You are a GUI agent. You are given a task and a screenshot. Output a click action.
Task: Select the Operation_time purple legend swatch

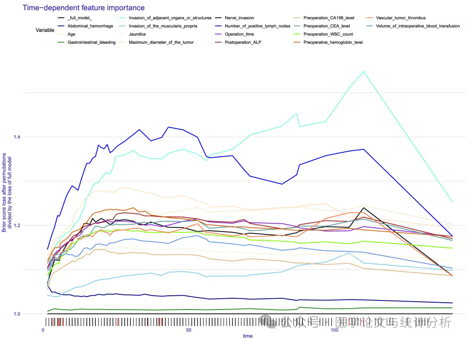coord(218,34)
